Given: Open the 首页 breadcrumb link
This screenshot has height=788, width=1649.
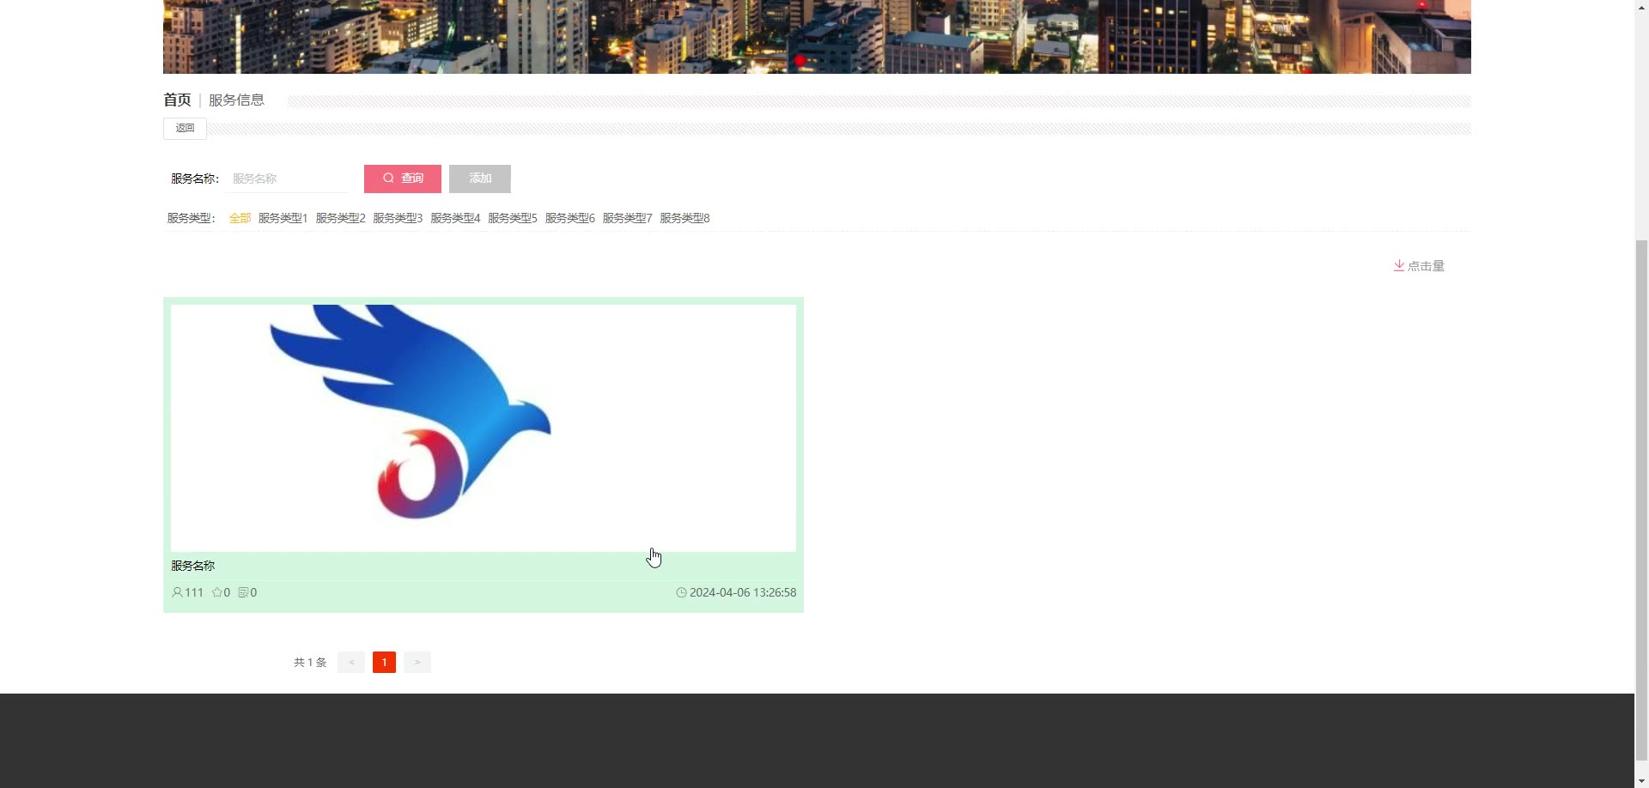Looking at the screenshot, I should [x=177, y=100].
